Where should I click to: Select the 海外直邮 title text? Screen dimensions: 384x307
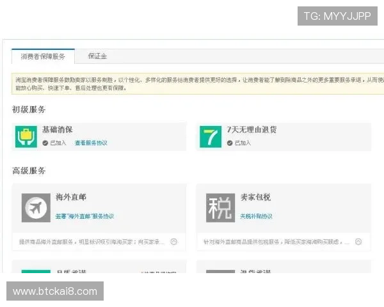tap(71, 197)
